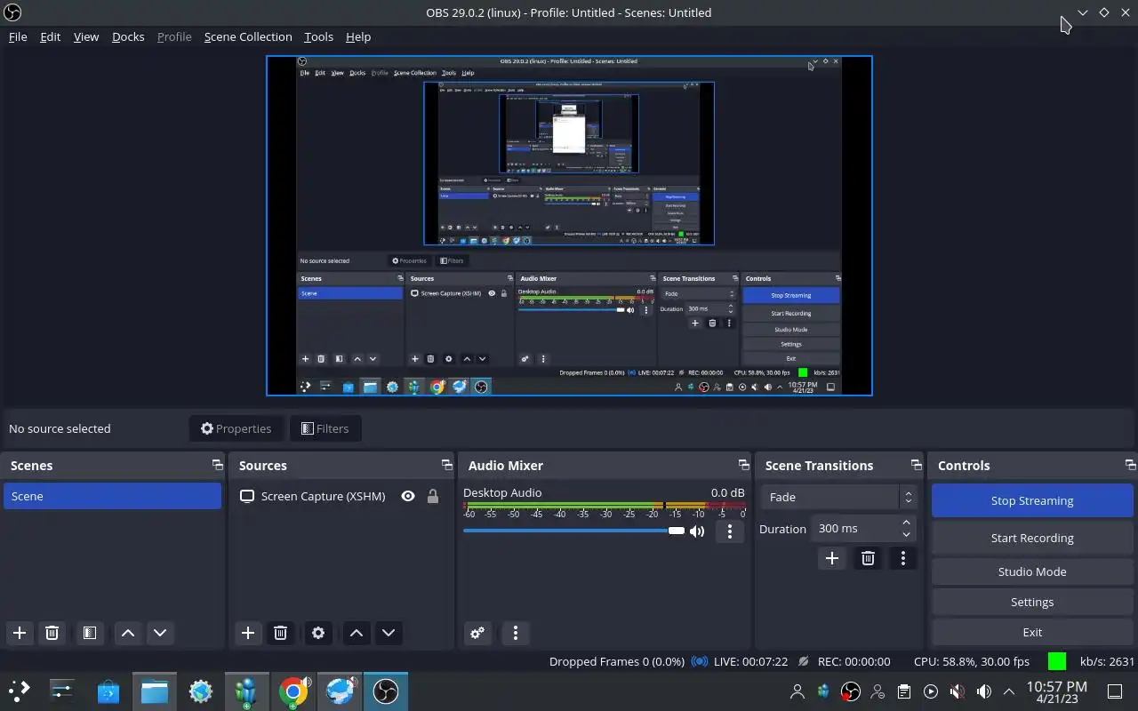Move source down in the Sources dock
Screen dimensions: 1138x711
pyautogui.click(x=389, y=633)
